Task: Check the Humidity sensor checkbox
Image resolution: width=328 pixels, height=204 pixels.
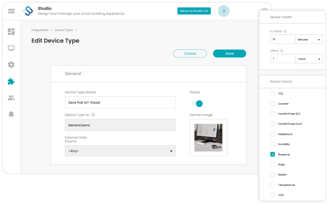Action: pos(272,144)
